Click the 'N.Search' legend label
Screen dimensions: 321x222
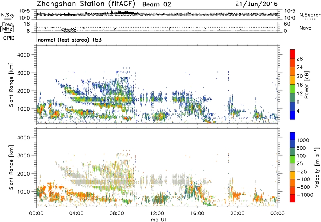click(x=310, y=15)
